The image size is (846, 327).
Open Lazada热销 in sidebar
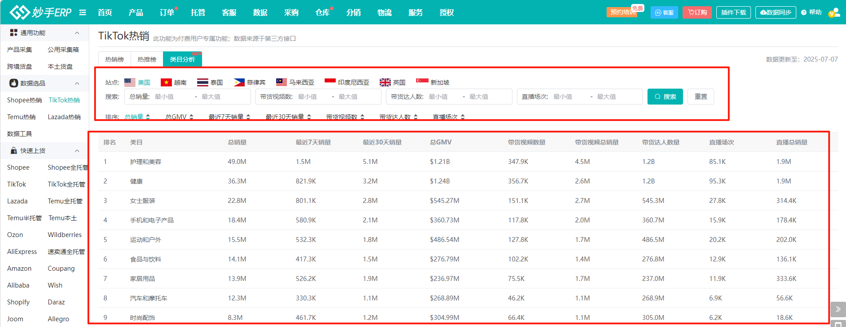click(x=64, y=117)
